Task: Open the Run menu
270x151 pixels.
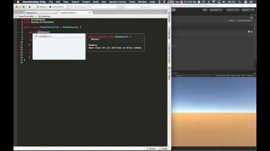Action: click(x=104, y=2)
